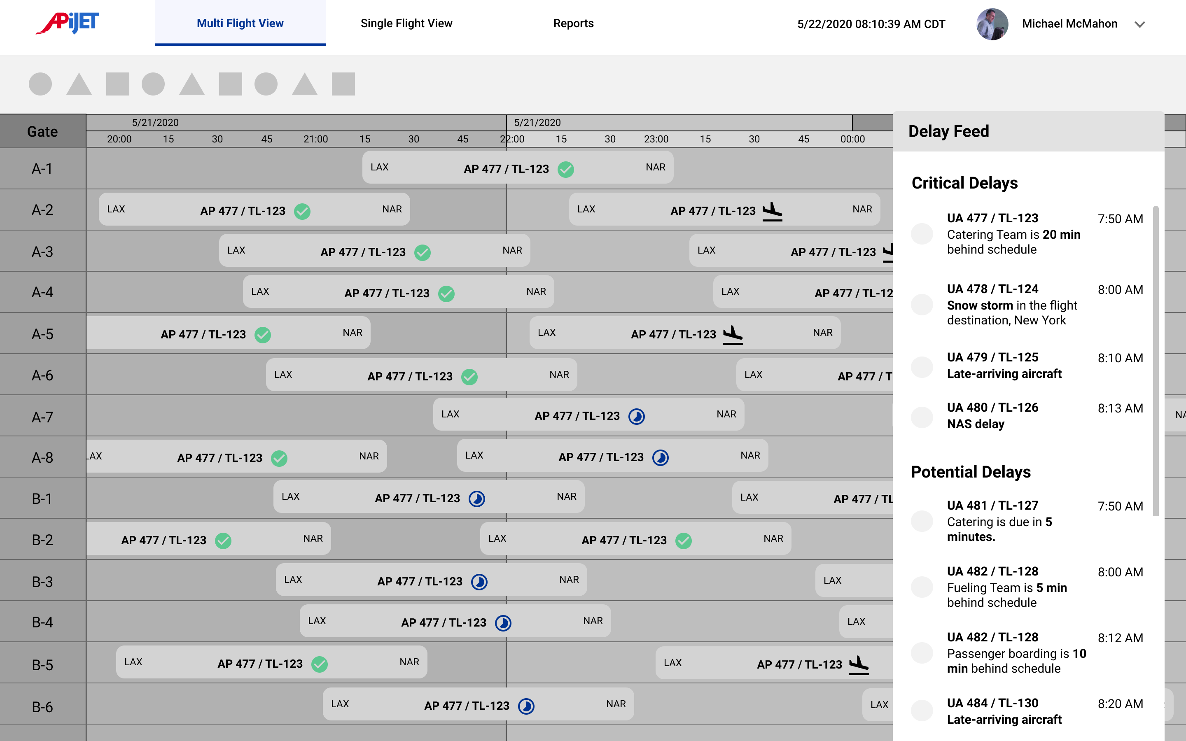Switch to Single Flight View tab

click(x=406, y=23)
